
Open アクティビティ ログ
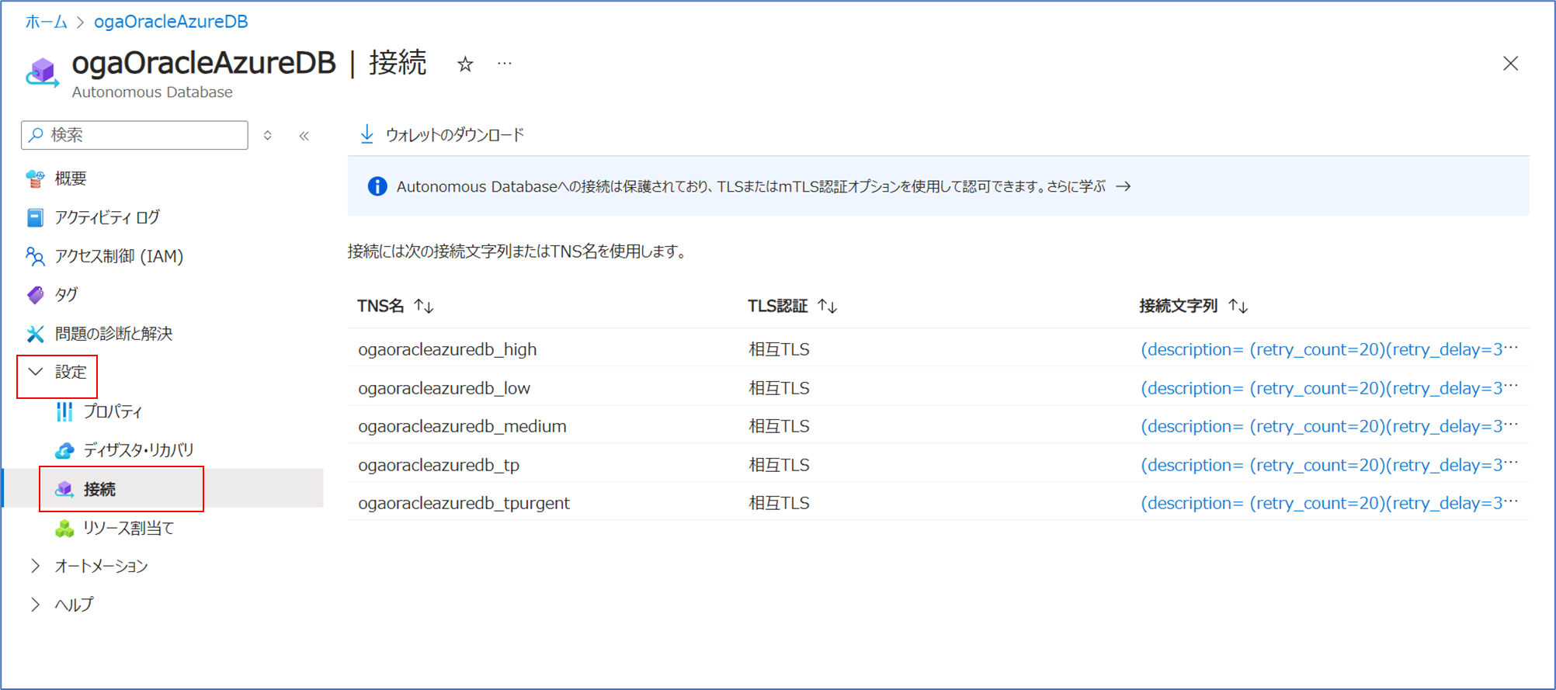[x=107, y=217]
